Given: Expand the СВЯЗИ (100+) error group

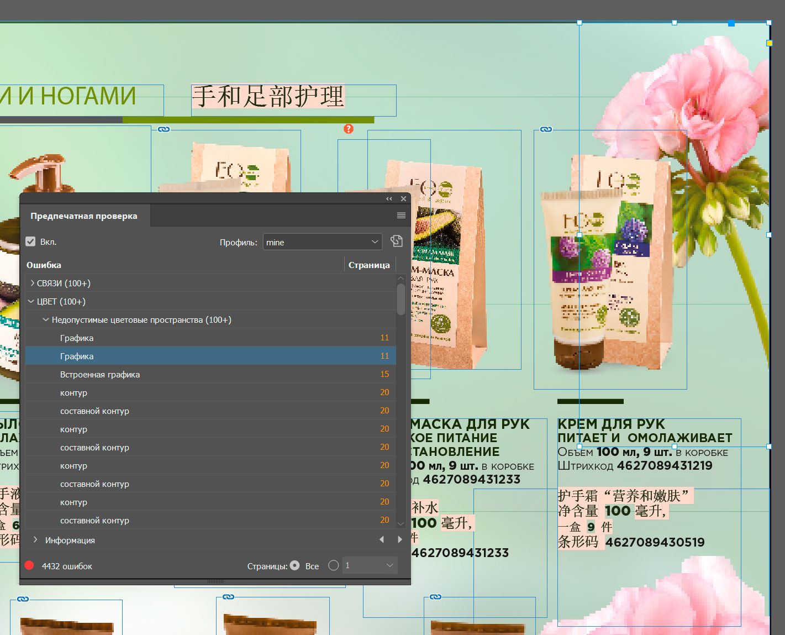Looking at the screenshot, I should (32, 283).
